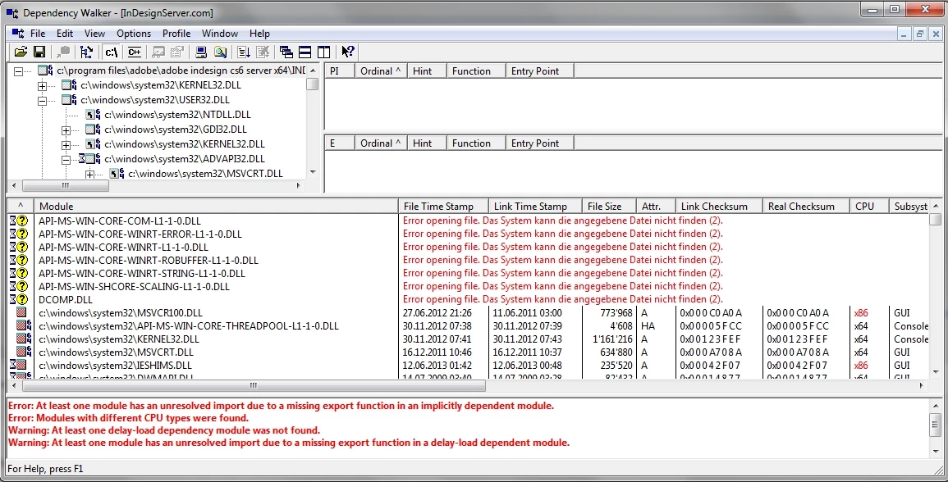
Task: Click the Open file toolbar icon
Action: click(x=21, y=52)
